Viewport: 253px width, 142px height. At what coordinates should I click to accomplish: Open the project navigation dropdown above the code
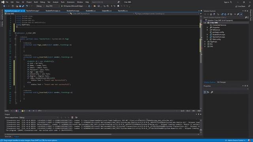(x=37, y=14)
